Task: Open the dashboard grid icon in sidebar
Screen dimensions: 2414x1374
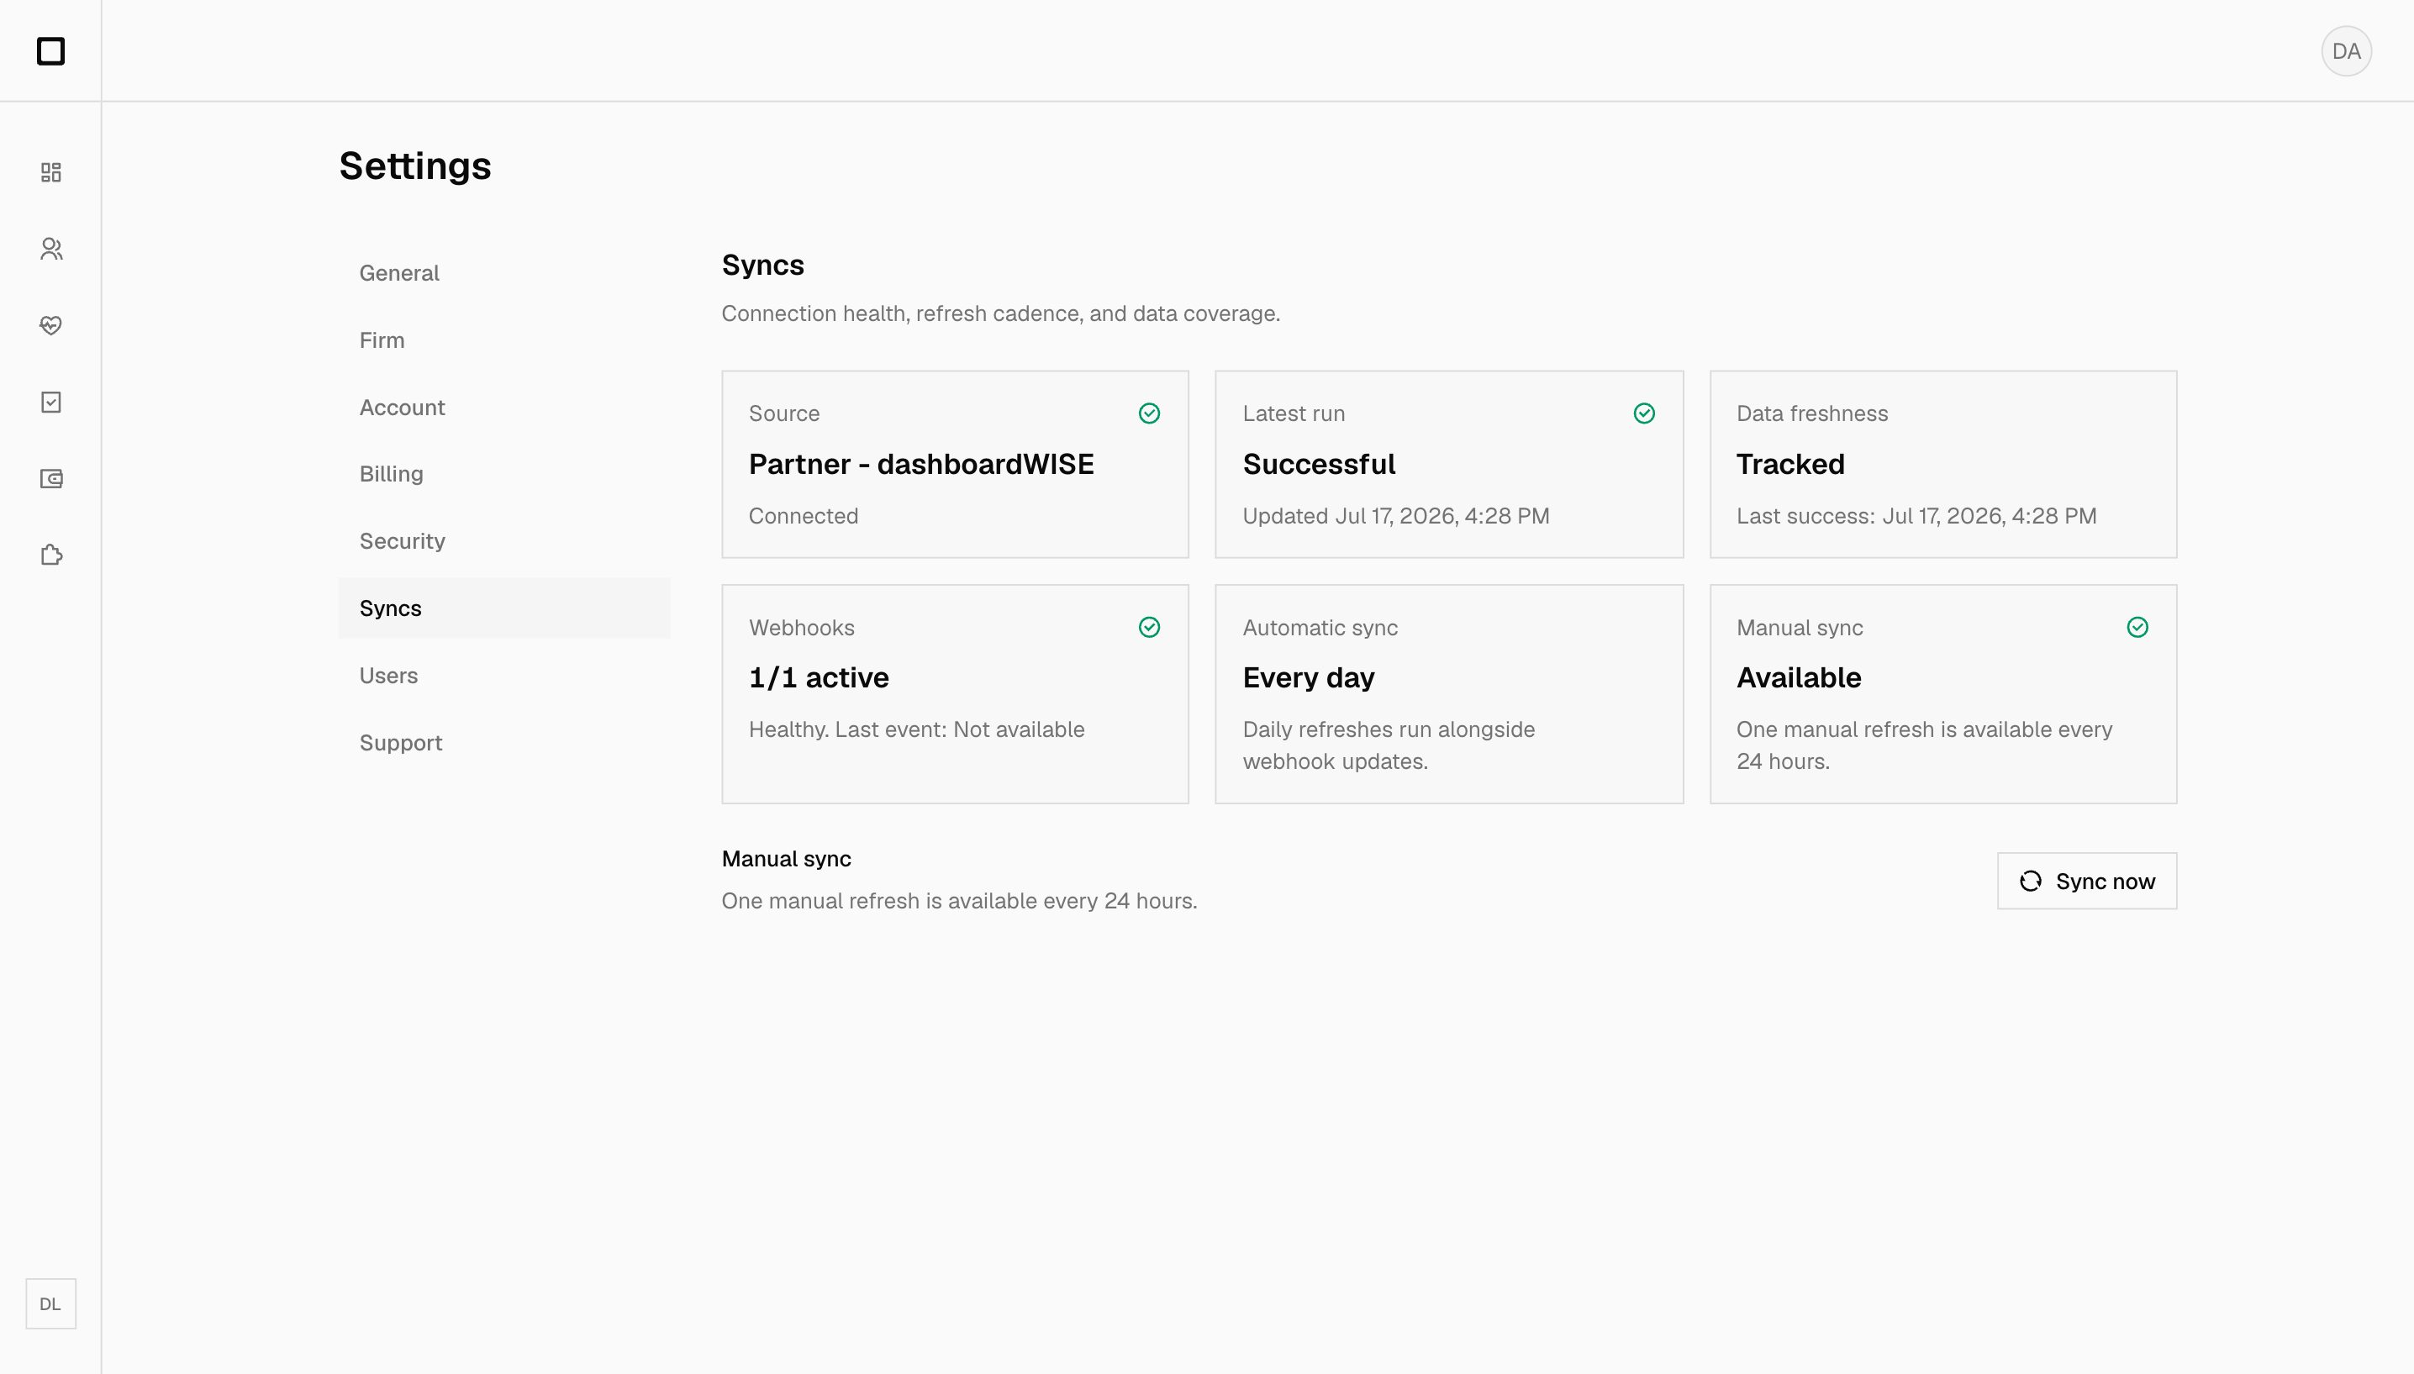Action: 51,171
